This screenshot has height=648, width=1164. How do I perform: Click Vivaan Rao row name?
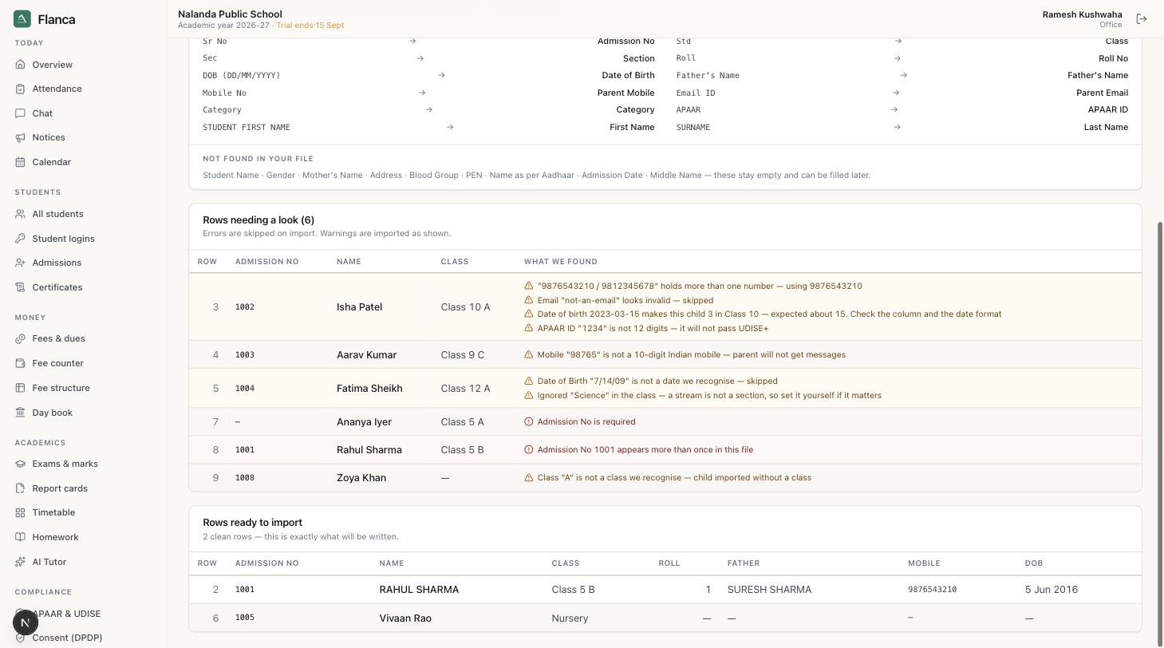coord(405,618)
